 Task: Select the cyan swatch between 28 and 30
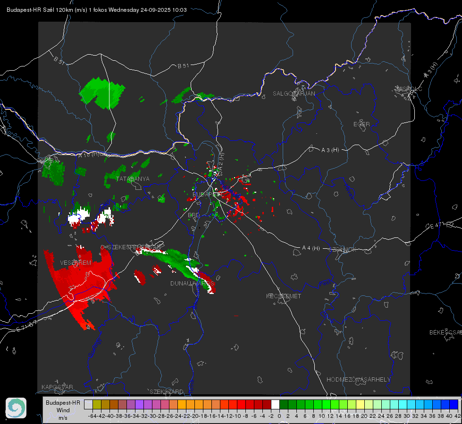coord(403,404)
